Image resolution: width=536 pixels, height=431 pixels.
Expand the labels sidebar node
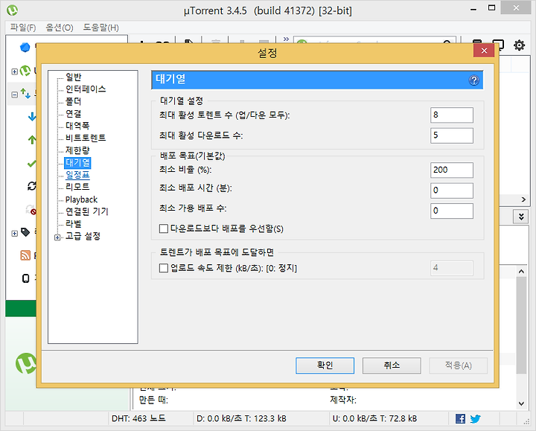coord(14,233)
